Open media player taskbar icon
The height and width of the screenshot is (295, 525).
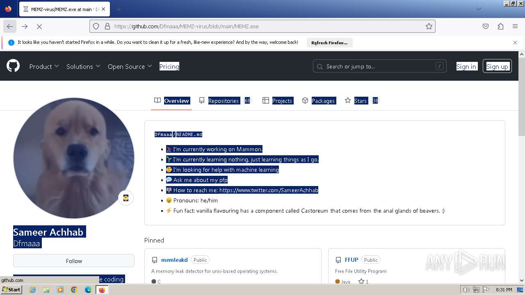tap(60, 290)
